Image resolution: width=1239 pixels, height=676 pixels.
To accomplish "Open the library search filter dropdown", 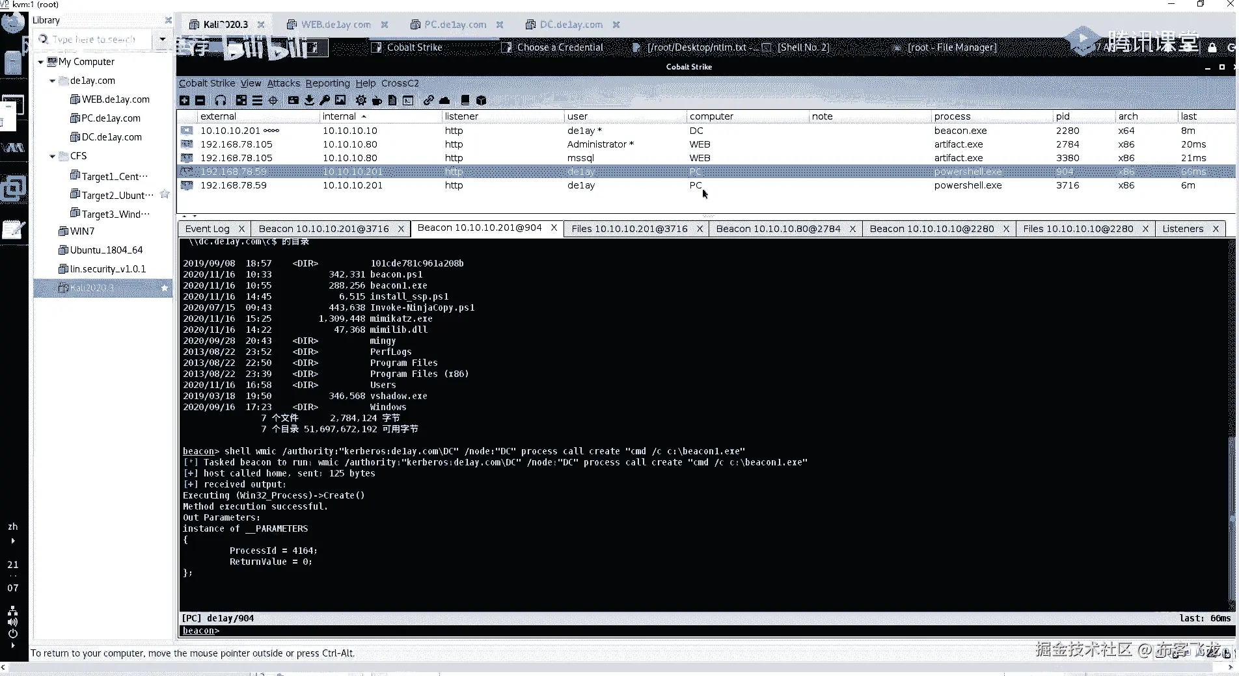I will click(163, 39).
